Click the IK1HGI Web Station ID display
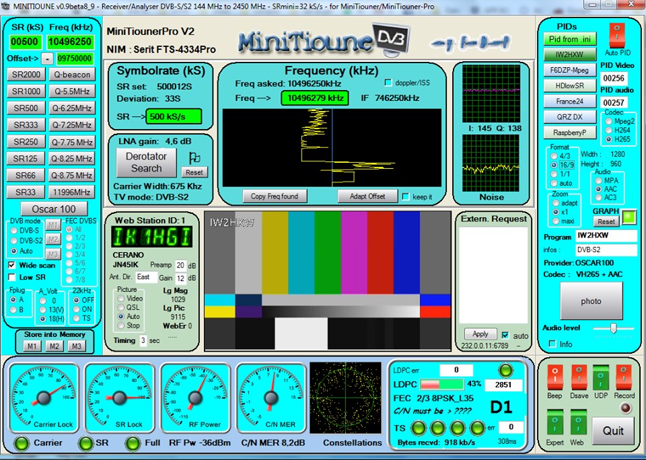 click(x=151, y=237)
